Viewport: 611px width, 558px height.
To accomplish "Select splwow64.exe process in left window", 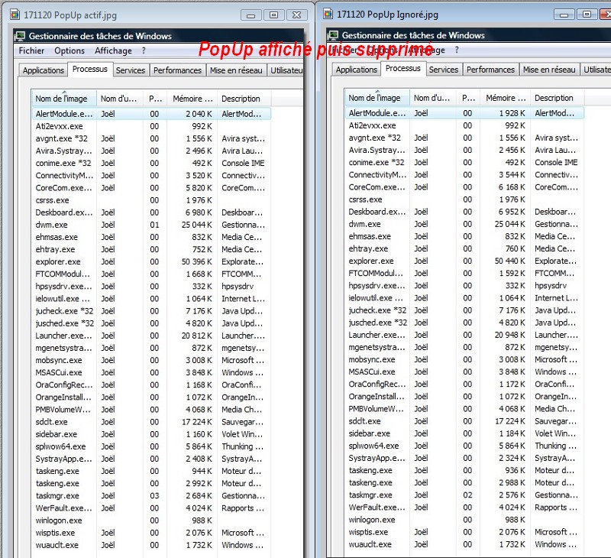I will (151, 446).
